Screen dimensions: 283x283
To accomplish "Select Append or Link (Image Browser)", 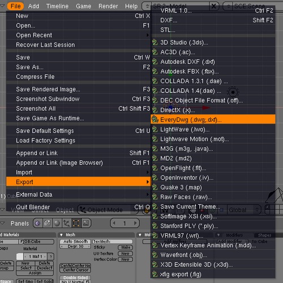I will click(79, 162).
